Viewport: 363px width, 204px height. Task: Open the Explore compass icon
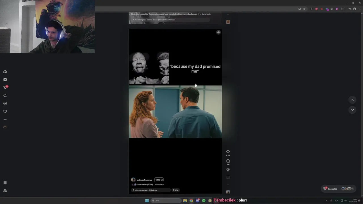click(x=5, y=103)
